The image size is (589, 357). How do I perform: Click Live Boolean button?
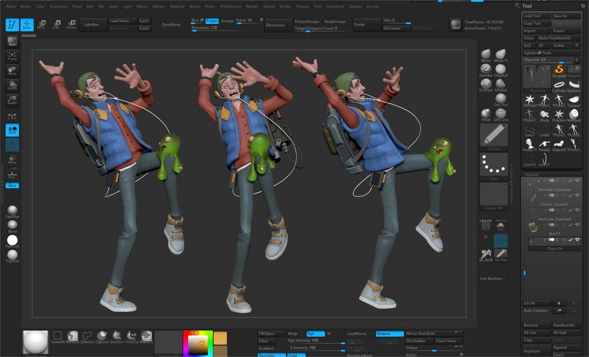point(493,279)
